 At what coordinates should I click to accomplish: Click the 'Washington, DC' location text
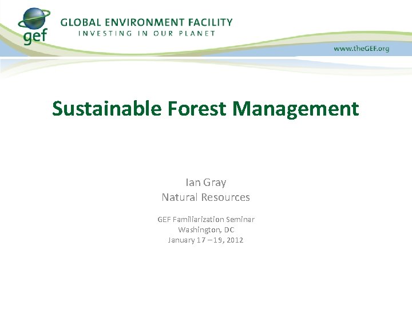click(x=206, y=230)
